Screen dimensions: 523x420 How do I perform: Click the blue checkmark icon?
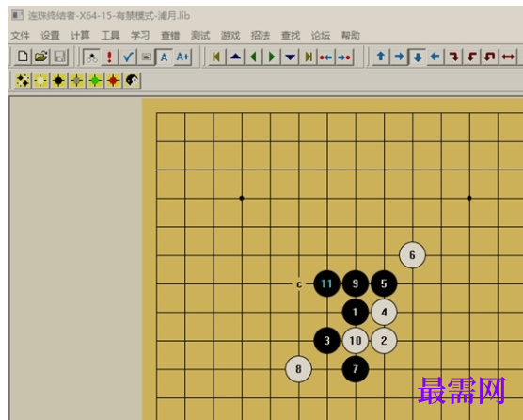click(128, 57)
